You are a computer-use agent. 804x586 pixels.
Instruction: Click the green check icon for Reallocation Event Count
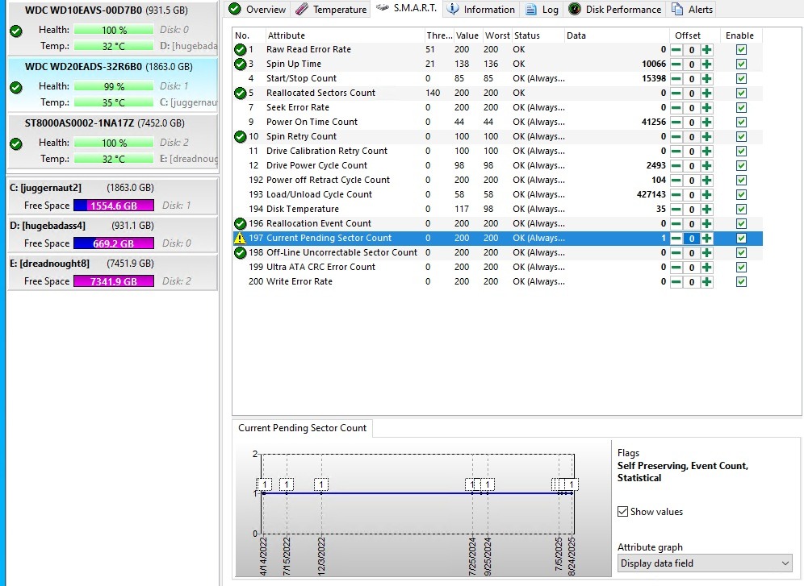[240, 223]
